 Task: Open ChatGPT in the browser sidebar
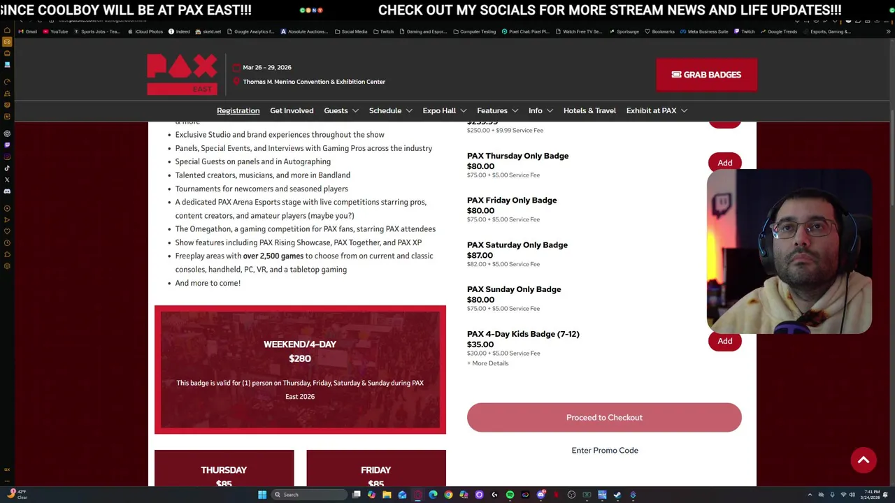(x=7, y=133)
